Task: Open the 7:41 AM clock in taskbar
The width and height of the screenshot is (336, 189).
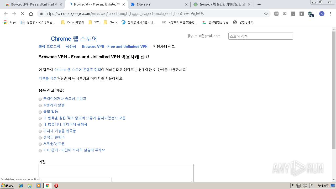Action: click(323, 186)
